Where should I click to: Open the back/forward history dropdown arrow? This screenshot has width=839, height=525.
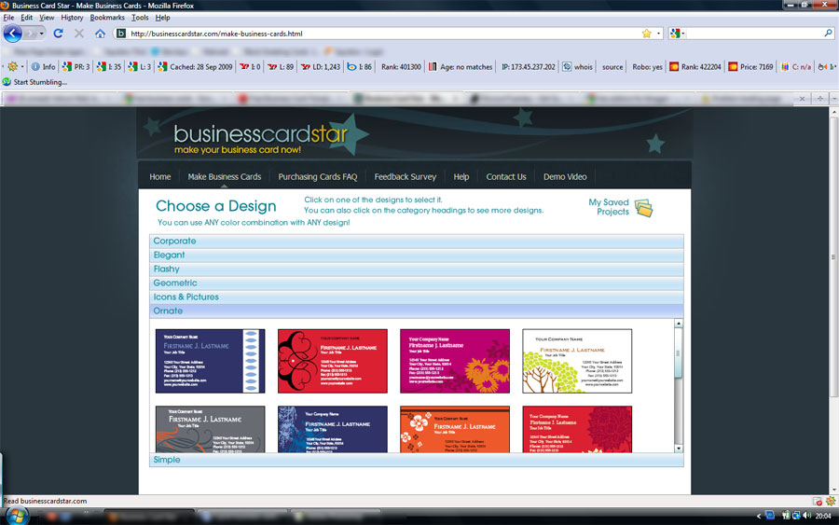tap(42, 34)
